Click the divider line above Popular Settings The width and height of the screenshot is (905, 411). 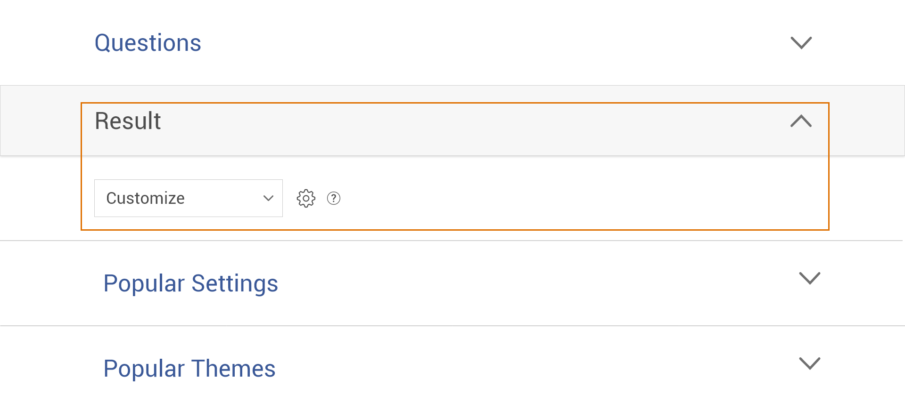pos(452,241)
